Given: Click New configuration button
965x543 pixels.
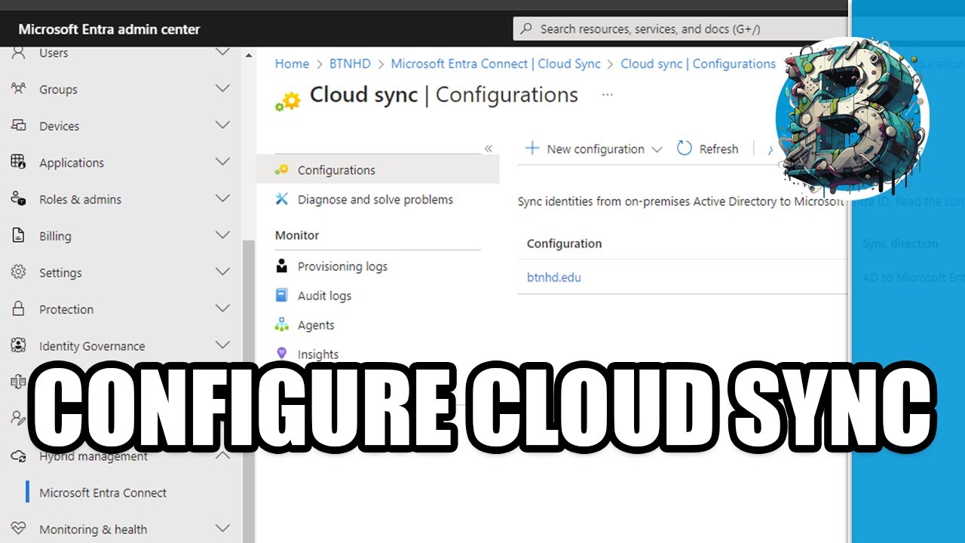Looking at the screenshot, I should click(594, 149).
